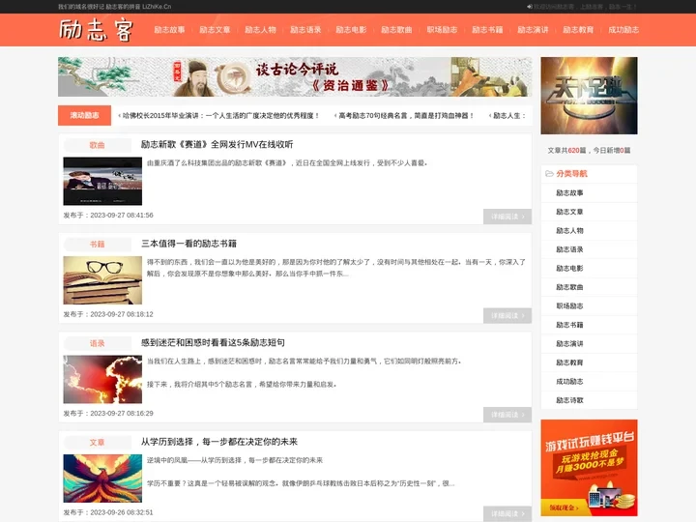Open 励志书籍 in the top navigation
The height and width of the screenshot is (522, 696).
pyautogui.click(x=487, y=30)
